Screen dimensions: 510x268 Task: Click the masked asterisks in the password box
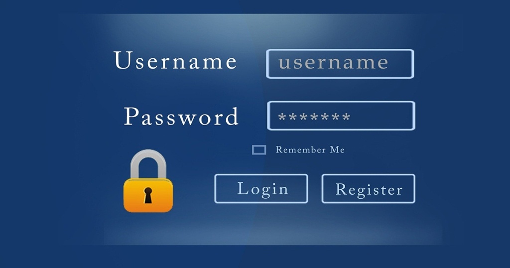tap(314, 117)
